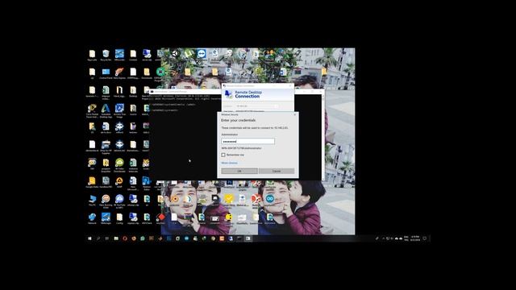Select the Control Panel desktop icon
The image size is (516, 290).
coord(106,73)
